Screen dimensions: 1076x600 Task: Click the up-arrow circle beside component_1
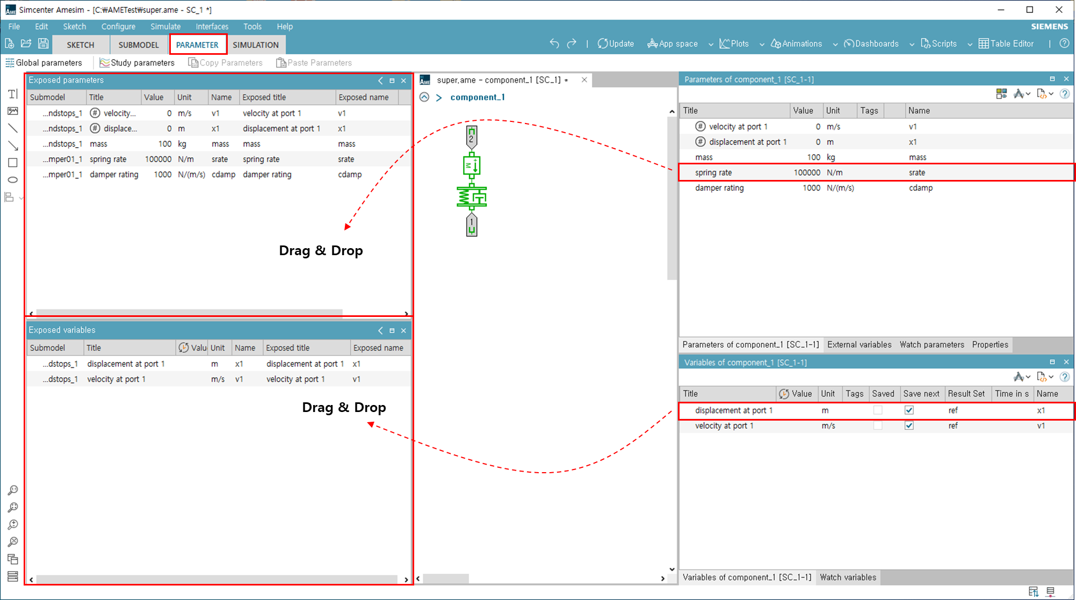coord(424,97)
